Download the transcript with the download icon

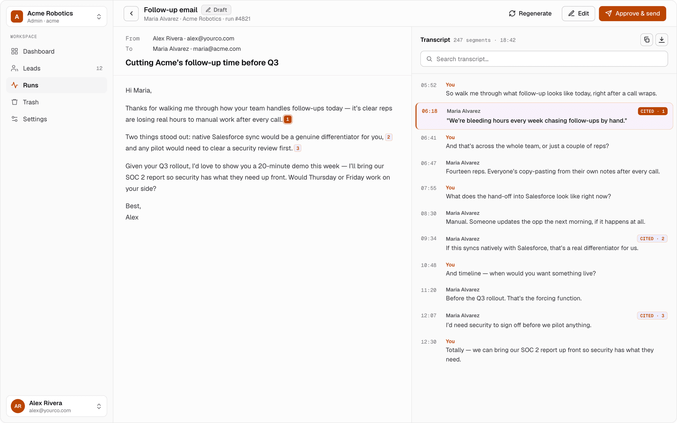point(662,39)
